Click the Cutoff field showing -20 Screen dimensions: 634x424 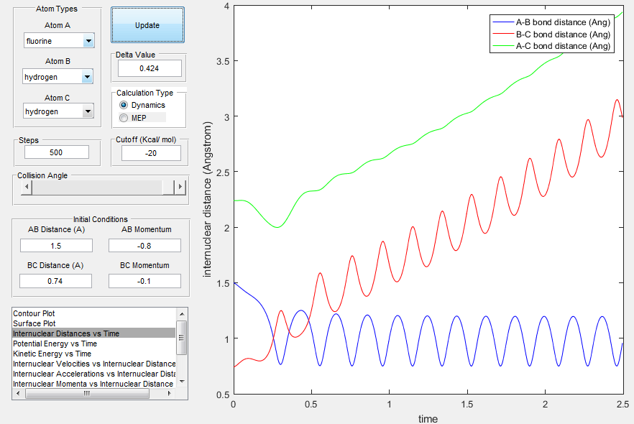click(151, 153)
